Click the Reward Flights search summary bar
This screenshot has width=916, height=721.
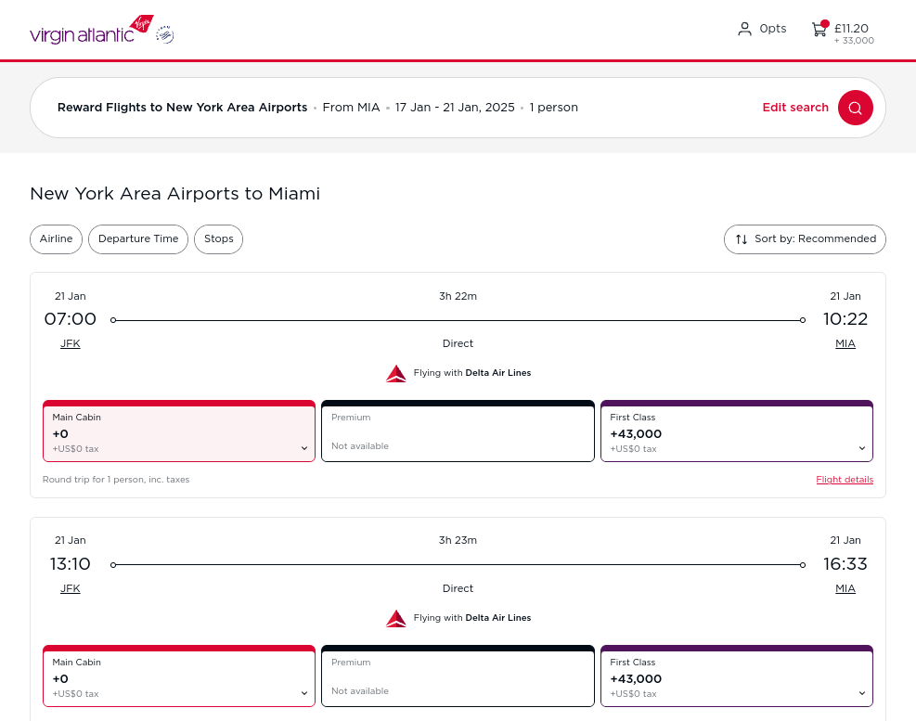[x=458, y=108]
